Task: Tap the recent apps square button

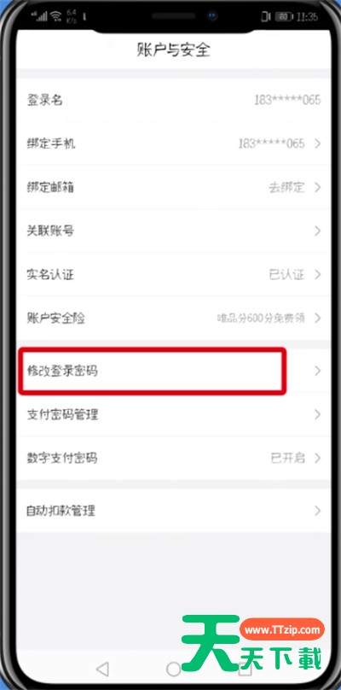Action: (x=245, y=670)
